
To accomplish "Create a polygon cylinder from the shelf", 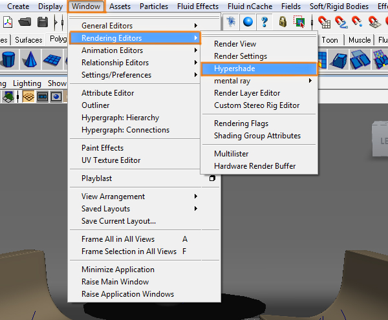I will pyautogui.click(x=9, y=59).
